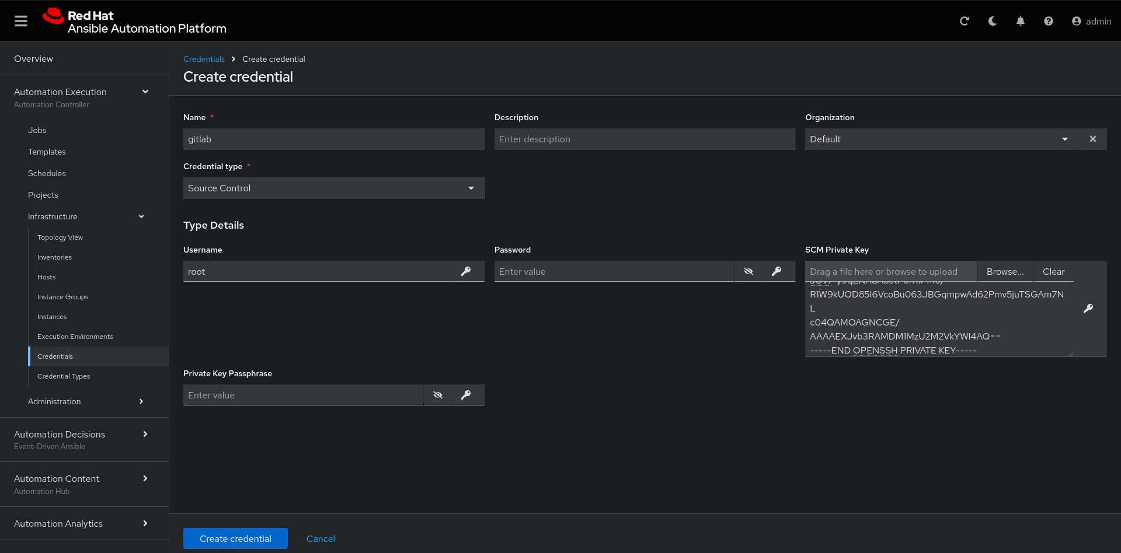Screen dimensions: 1121x553
Task: Expand Automation Decisions section
Action: (x=145, y=434)
